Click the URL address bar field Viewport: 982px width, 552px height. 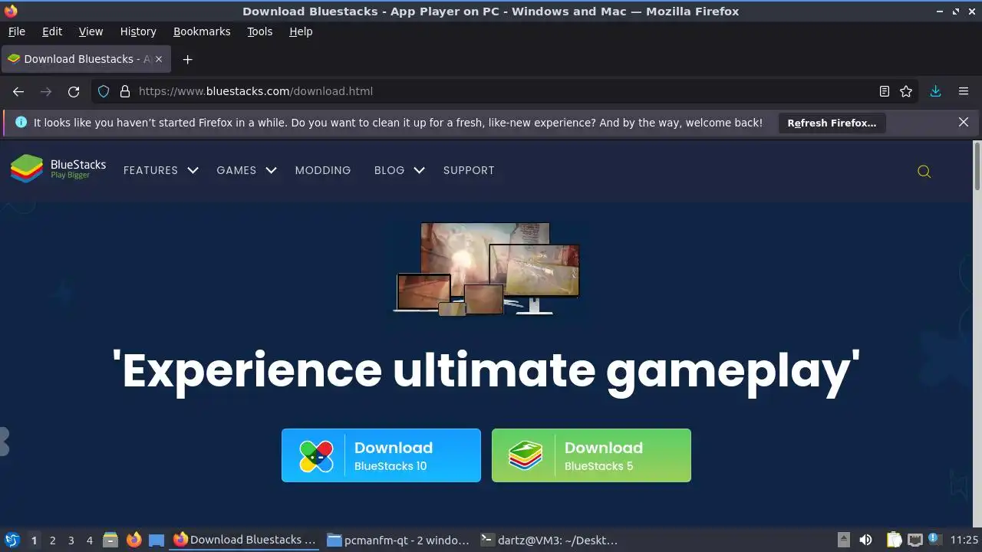[506, 91]
